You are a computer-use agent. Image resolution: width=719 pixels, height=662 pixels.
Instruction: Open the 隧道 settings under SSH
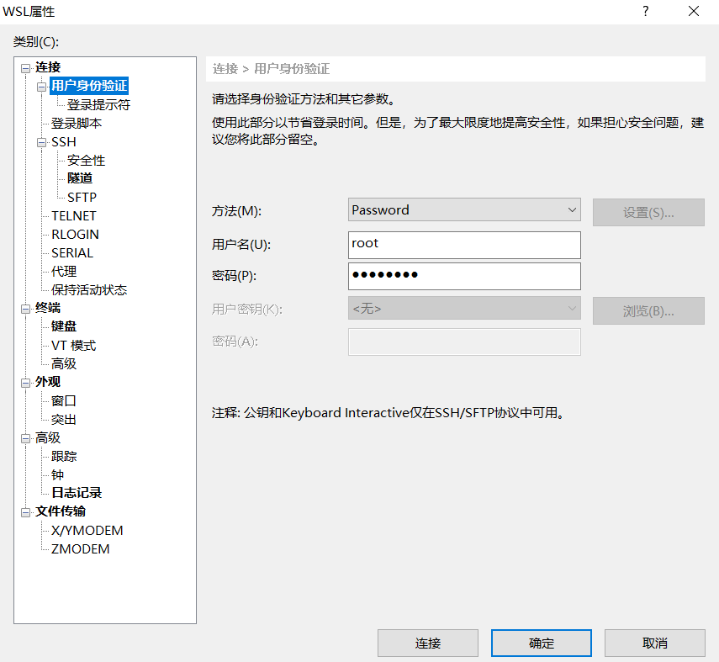click(82, 177)
